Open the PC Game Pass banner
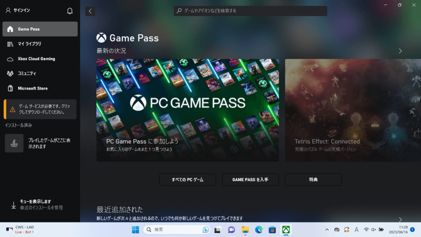The image size is (421, 237). coord(187,110)
